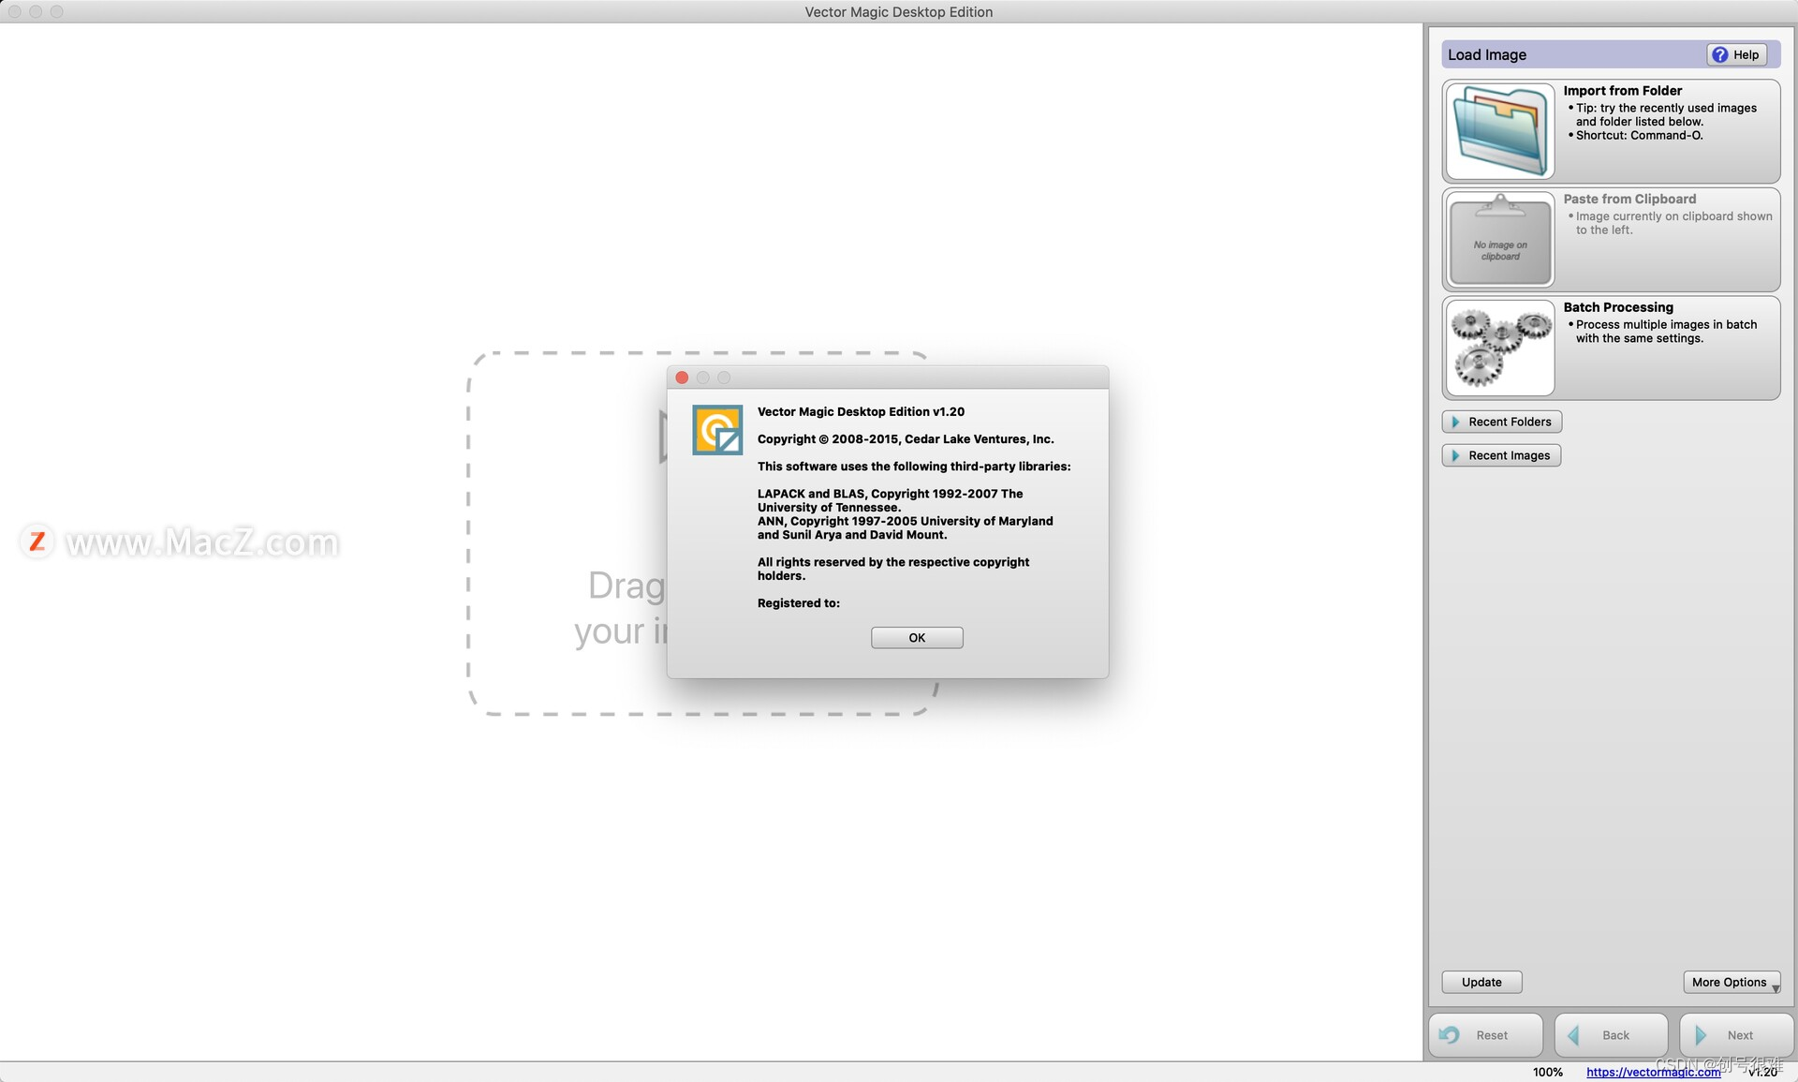Click the Recent Folders arrow icon
The width and height of the screenshot is (1798, 1082).
point(1453,421)
